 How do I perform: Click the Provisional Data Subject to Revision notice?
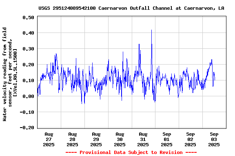[131, 152]
